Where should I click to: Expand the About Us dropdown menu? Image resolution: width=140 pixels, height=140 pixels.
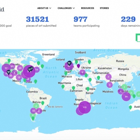pos(44,8)
